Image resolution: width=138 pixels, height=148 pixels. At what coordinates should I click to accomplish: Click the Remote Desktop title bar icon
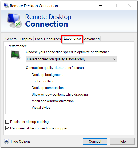(6, 6)
